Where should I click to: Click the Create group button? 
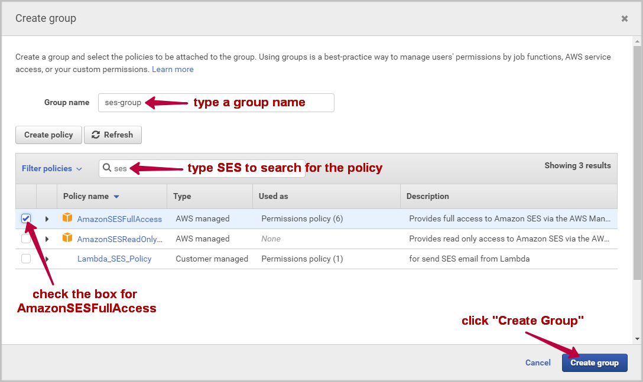tap(595, 363)
